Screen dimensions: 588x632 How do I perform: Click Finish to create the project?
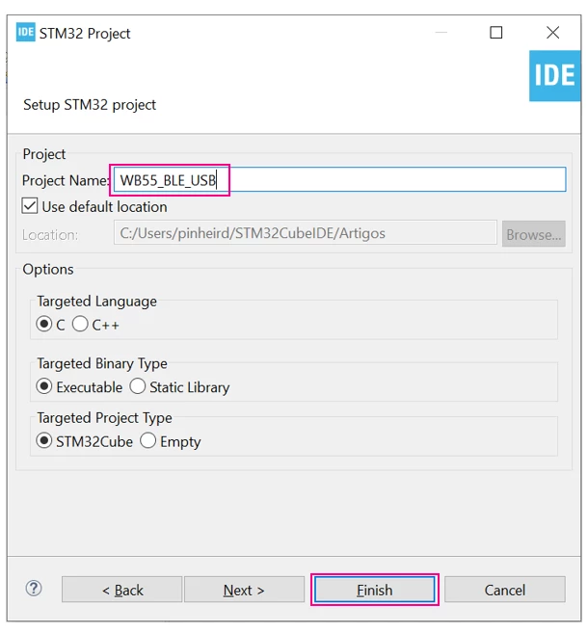(x=375, y=590)
